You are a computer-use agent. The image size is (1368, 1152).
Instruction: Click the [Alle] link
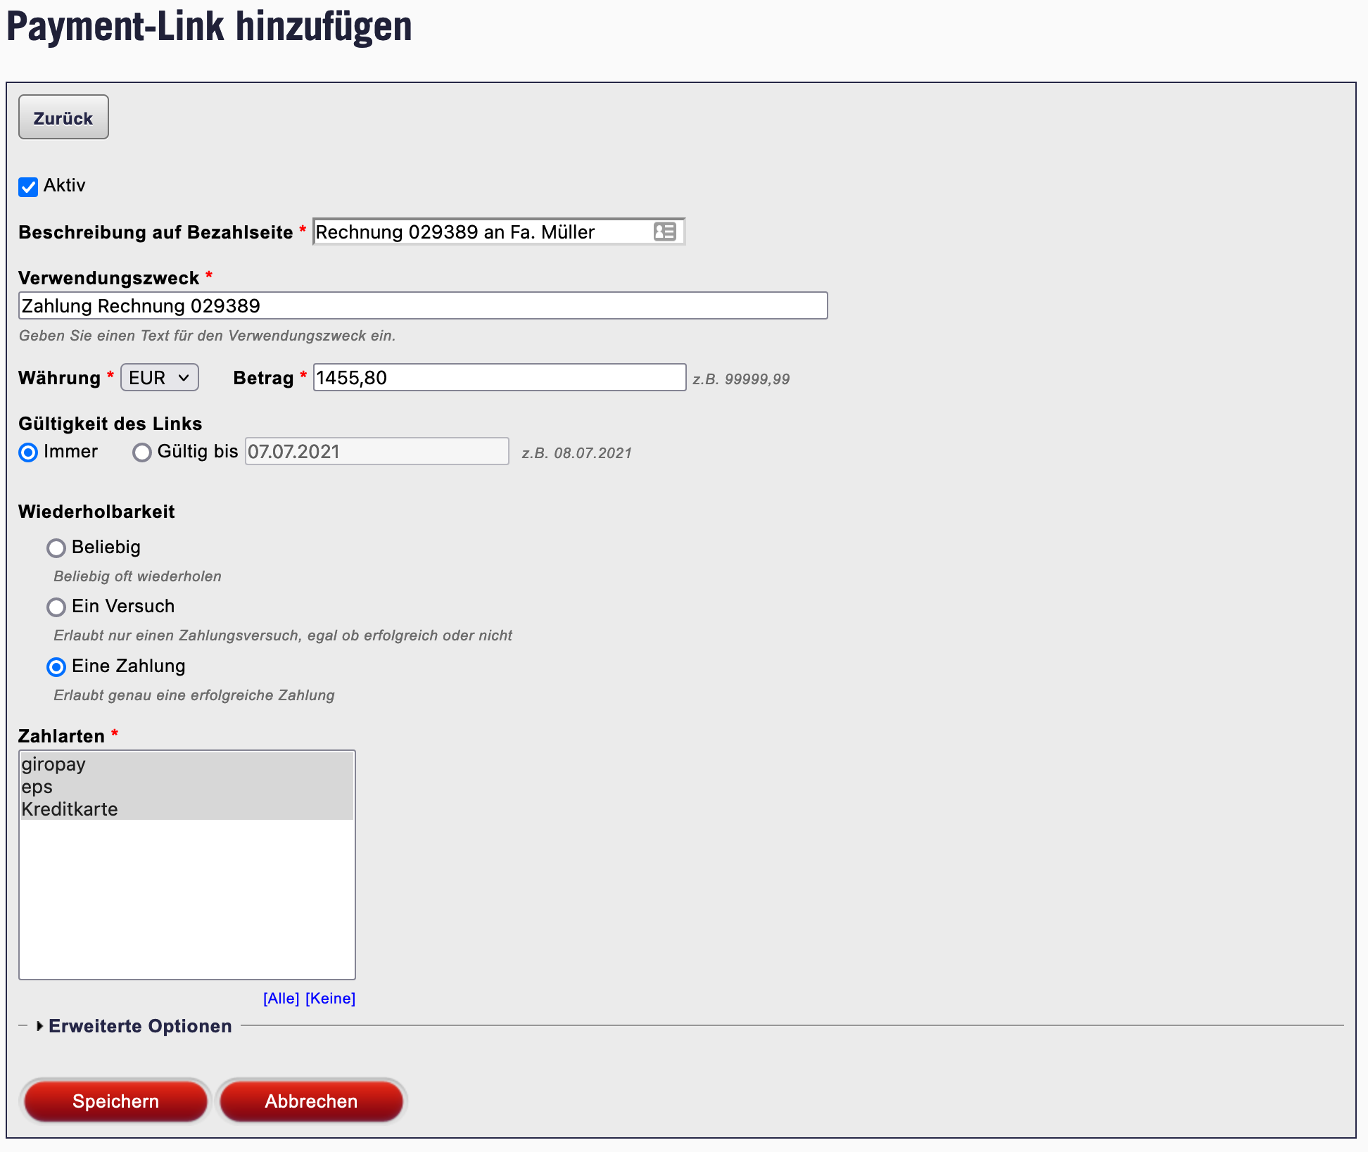pyautogui.click(x=281, y=998)
